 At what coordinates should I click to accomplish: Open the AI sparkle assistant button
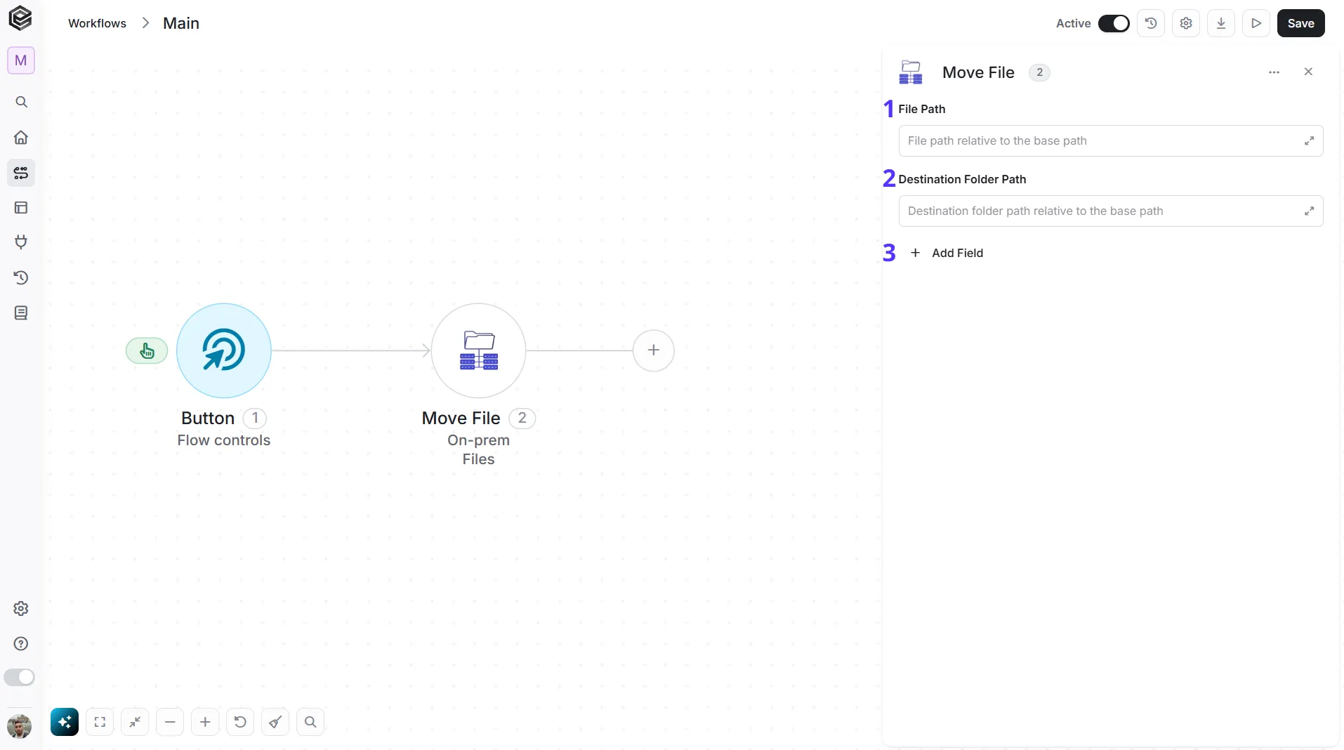tap(65, 722)
